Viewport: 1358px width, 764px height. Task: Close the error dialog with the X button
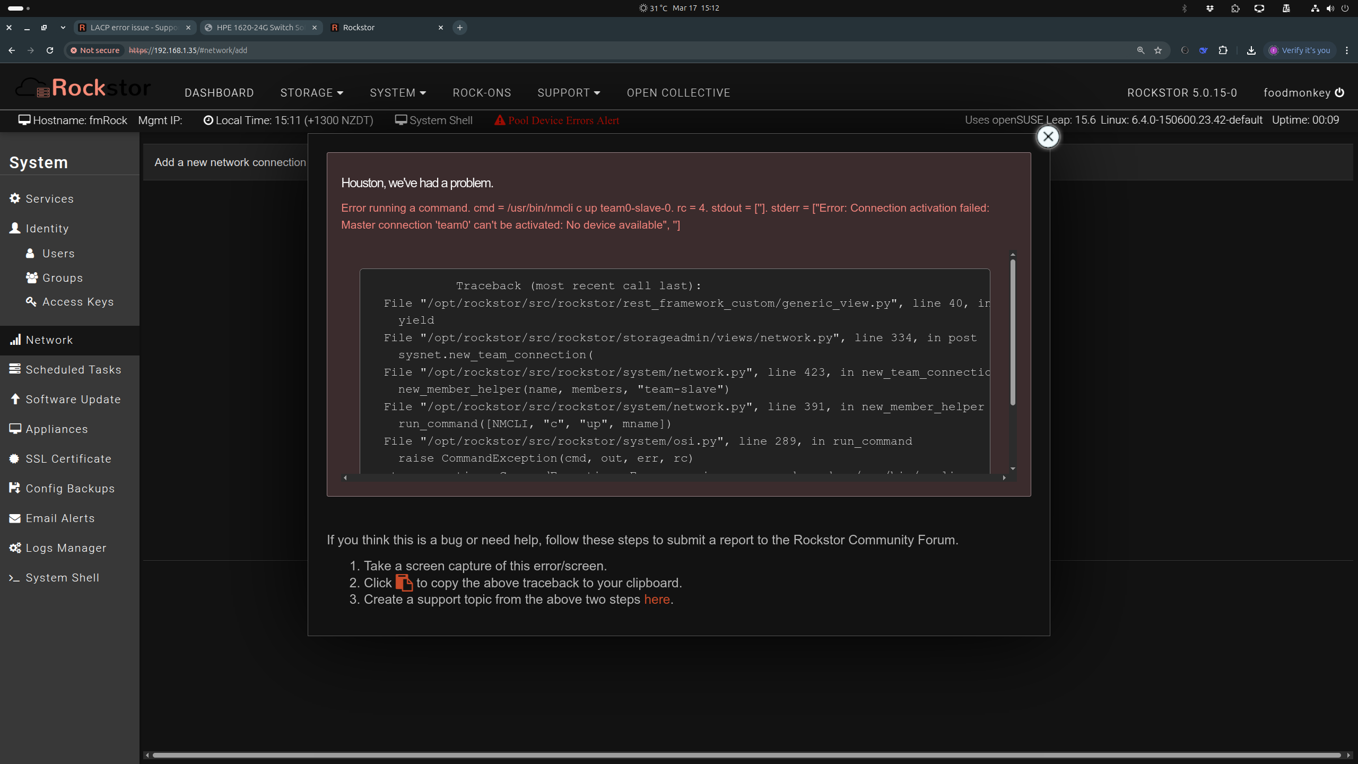1048,137
